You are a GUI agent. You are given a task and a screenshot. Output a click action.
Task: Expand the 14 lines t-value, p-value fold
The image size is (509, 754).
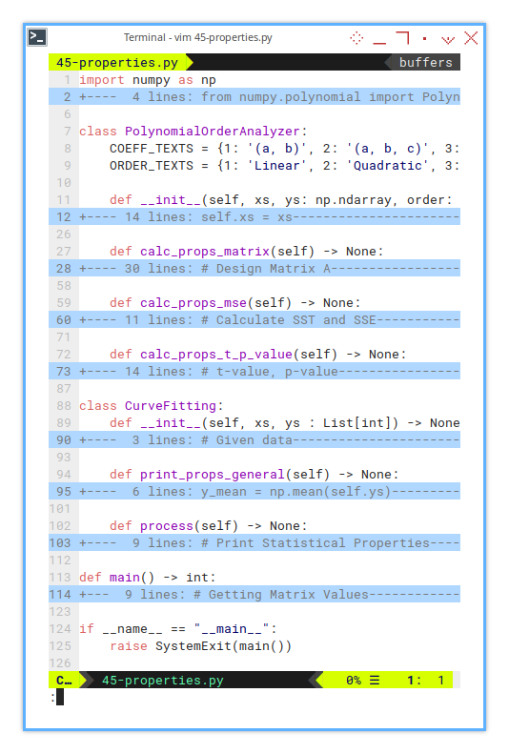click(254, 371)
